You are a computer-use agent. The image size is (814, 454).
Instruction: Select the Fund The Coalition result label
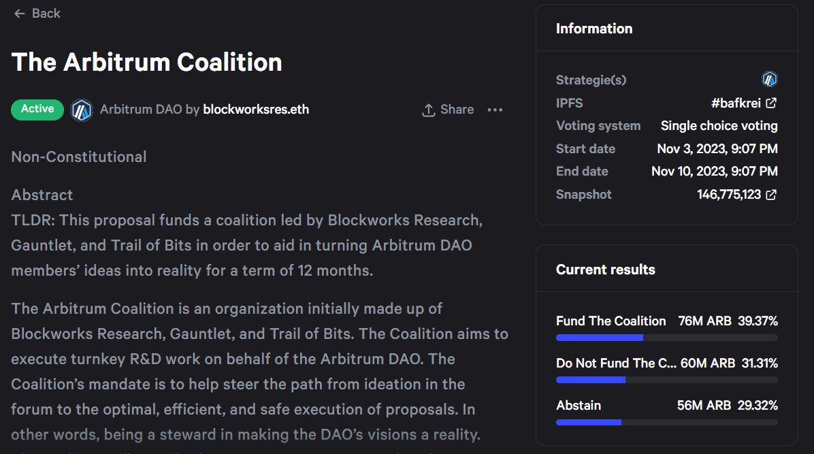point(610,321)
